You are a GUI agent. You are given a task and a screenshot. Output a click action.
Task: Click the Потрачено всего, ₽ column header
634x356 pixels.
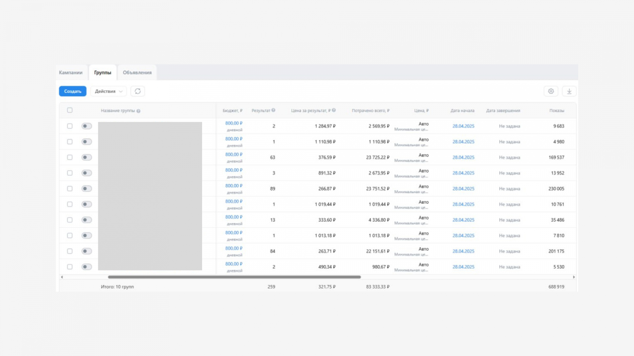(370, 111)
